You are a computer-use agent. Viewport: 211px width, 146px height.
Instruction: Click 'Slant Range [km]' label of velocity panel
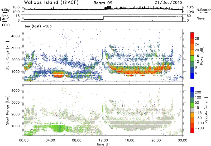7,110
